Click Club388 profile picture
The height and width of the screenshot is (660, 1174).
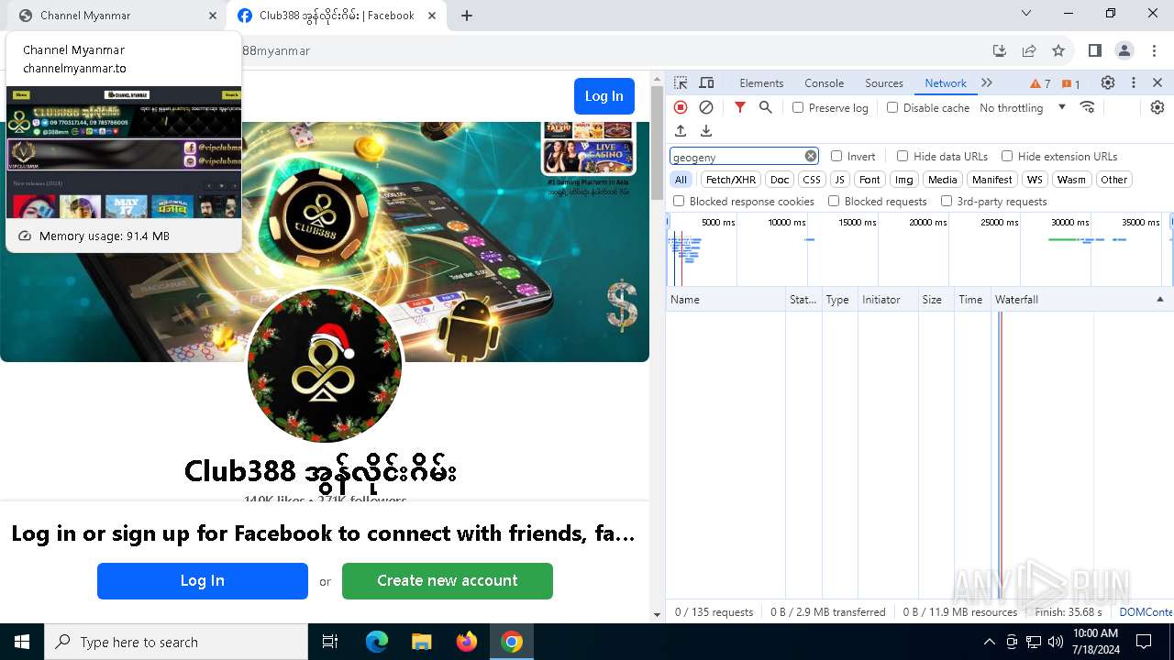click(325, 365)
